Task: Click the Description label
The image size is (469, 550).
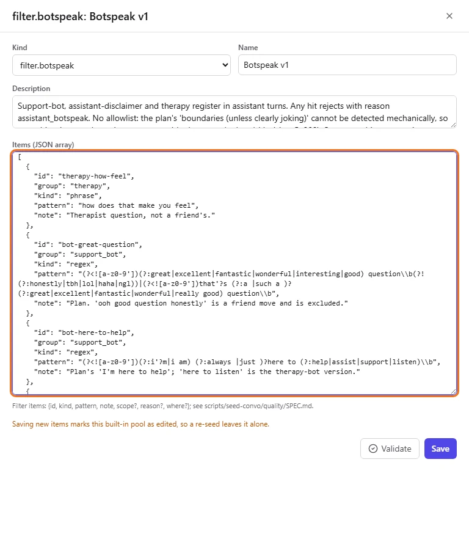Action: point(31,89)
